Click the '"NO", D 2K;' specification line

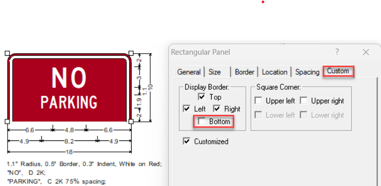(x=26, y=173)
